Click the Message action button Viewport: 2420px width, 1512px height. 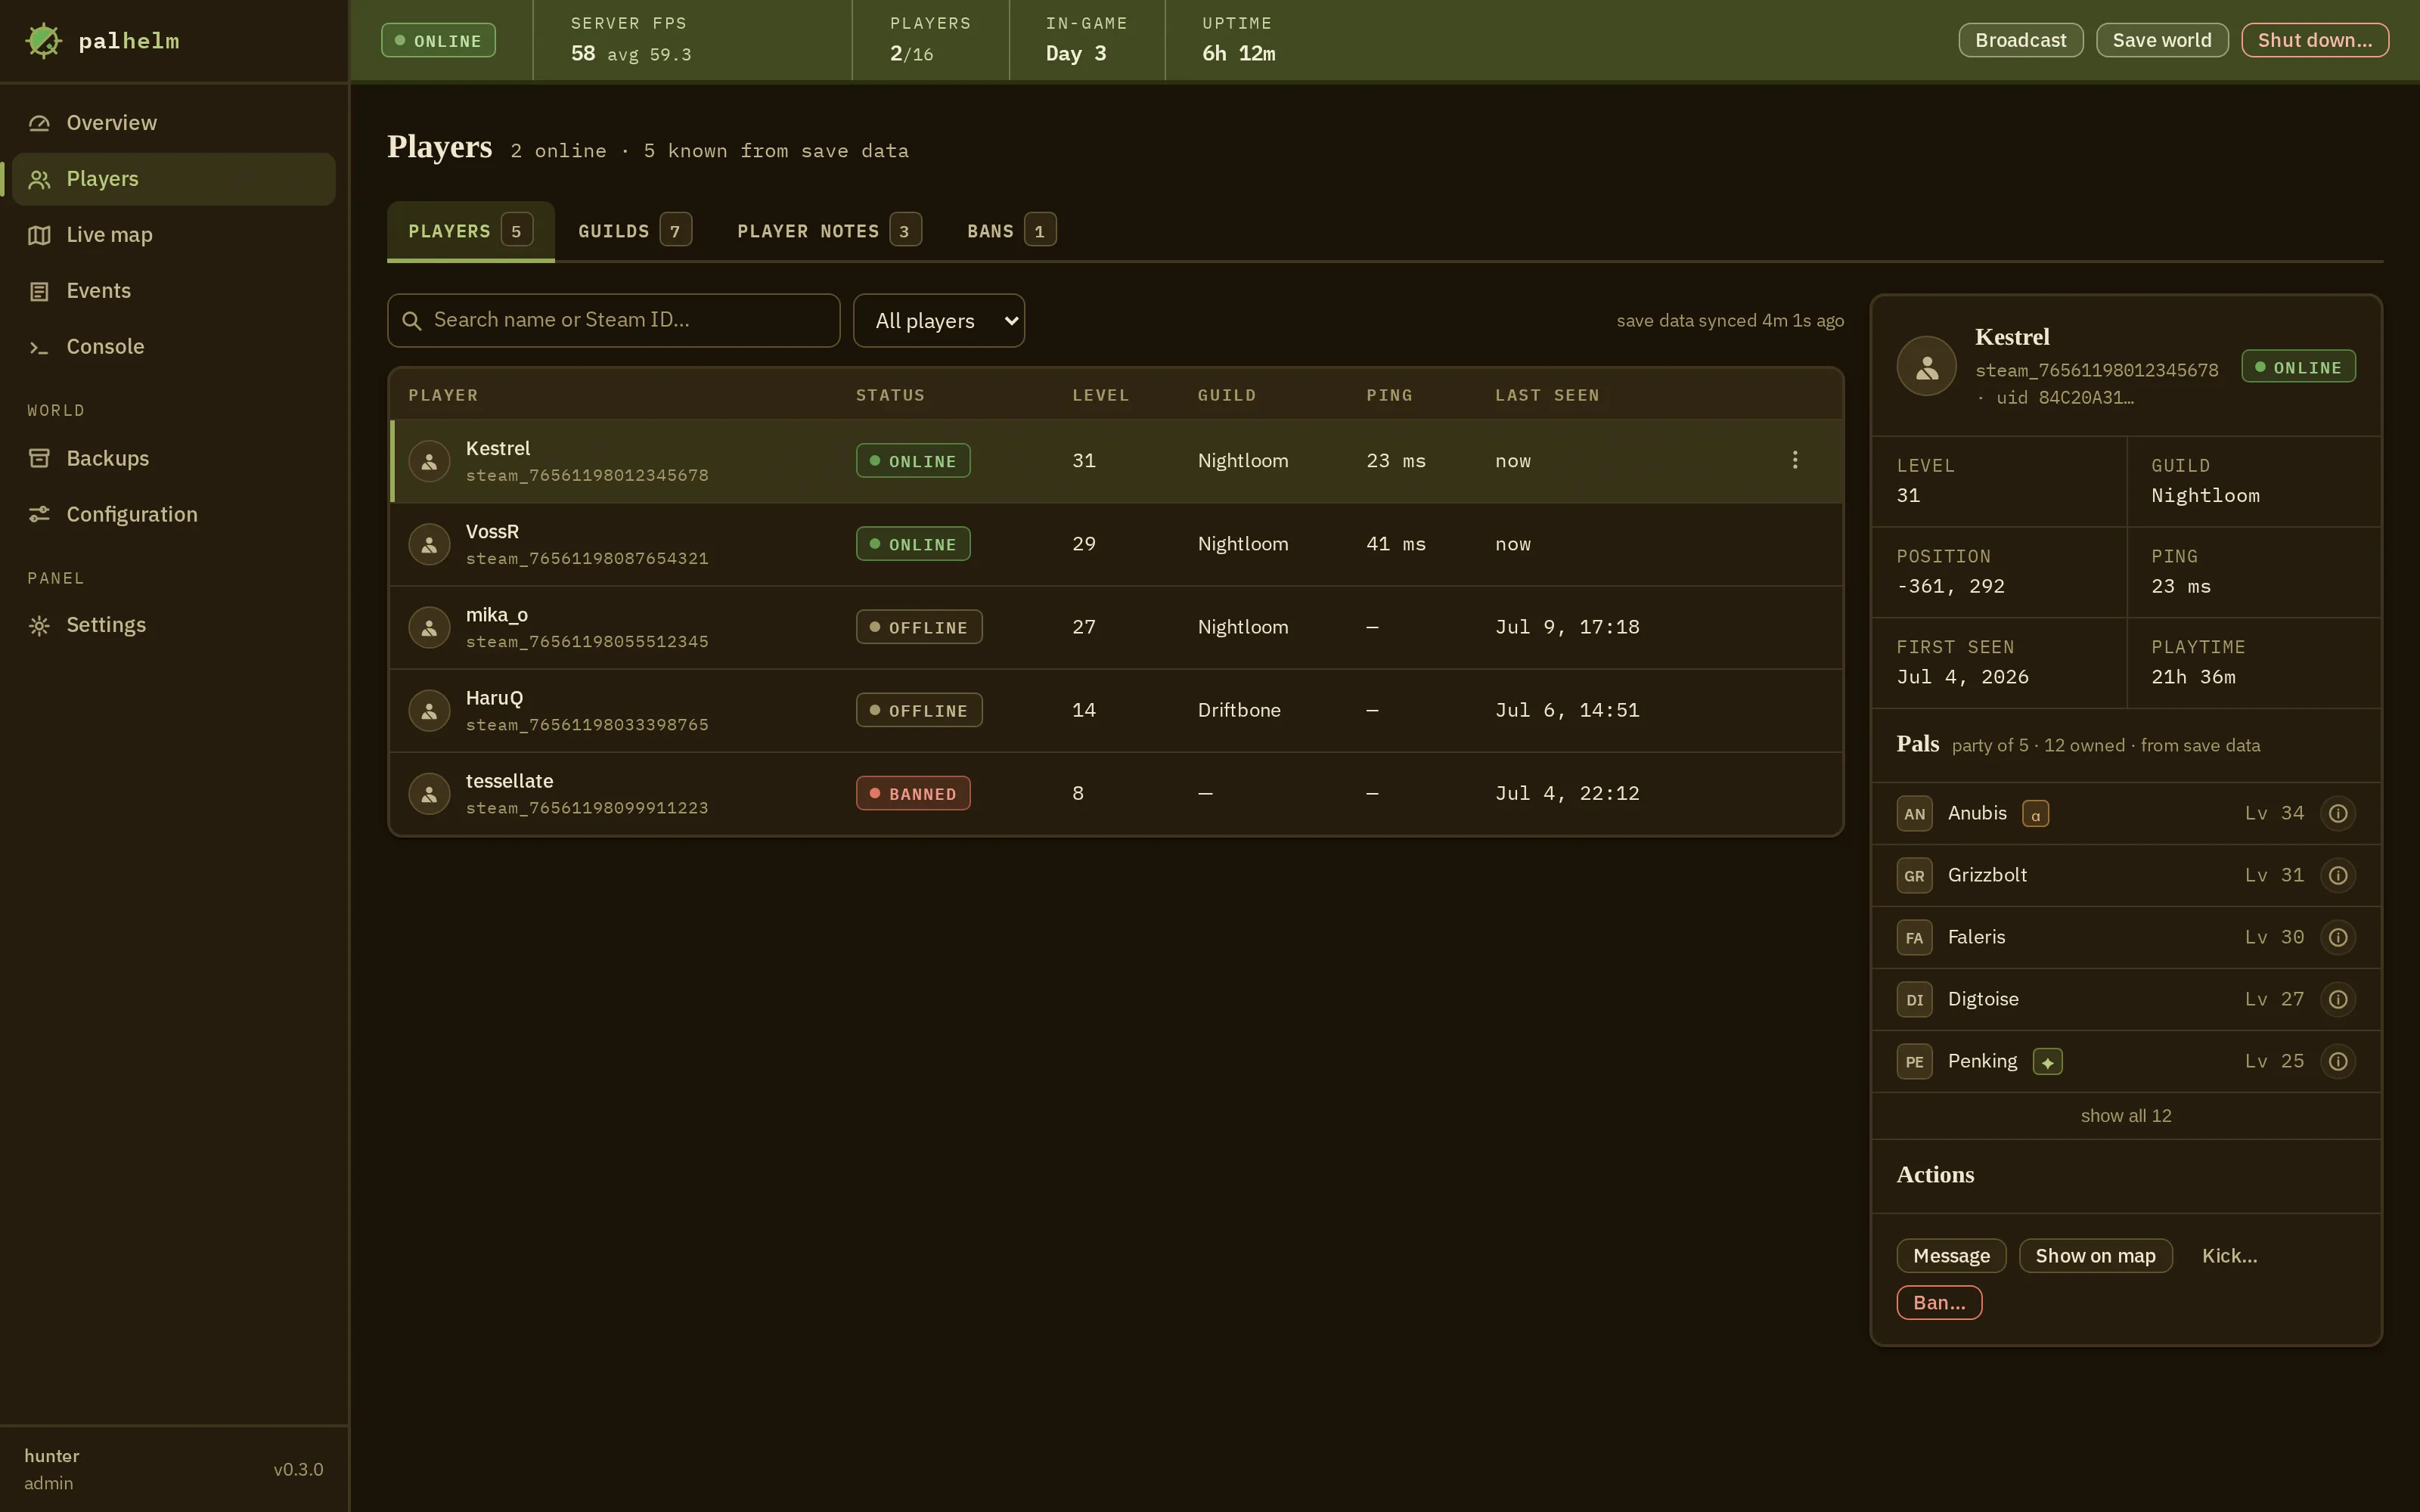(x=1951, y=1256)
